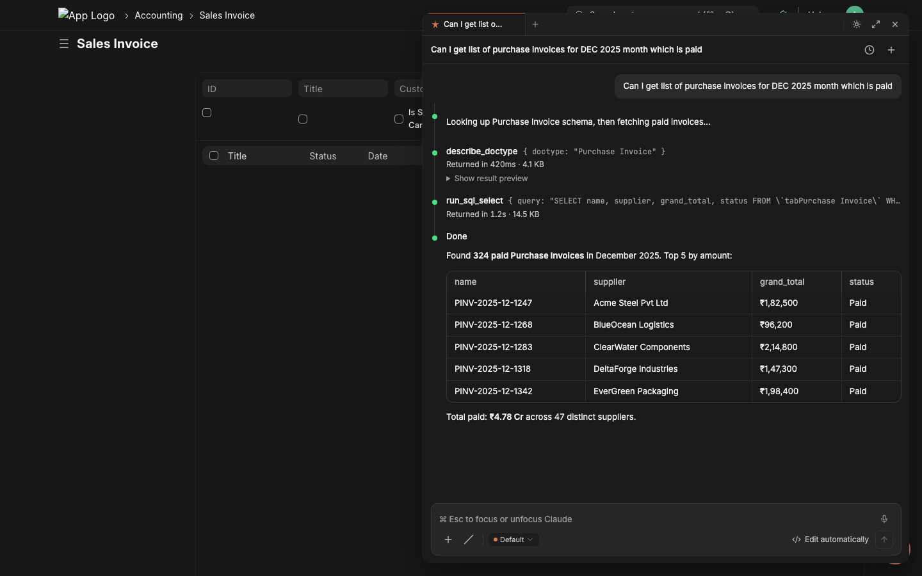The height and width of the screenshot is (576, 922).
Task: Select invoice PINV-2025-12-1283 cell
Action: coord(516,348)
